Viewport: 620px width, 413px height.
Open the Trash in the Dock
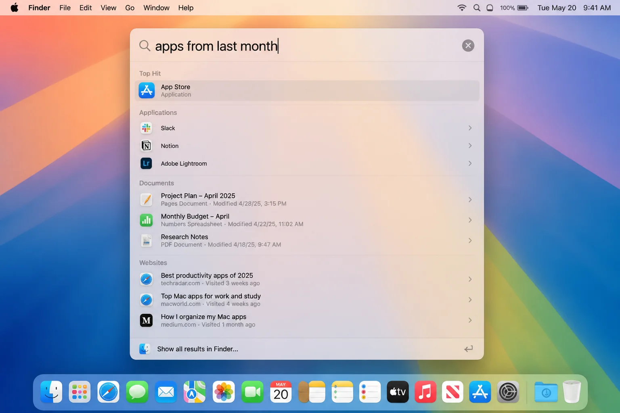(x=572, y=392)
